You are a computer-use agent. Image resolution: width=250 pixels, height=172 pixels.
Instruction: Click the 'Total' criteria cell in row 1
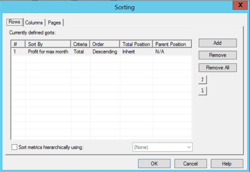pyautogui.click(x=81, y=52)
